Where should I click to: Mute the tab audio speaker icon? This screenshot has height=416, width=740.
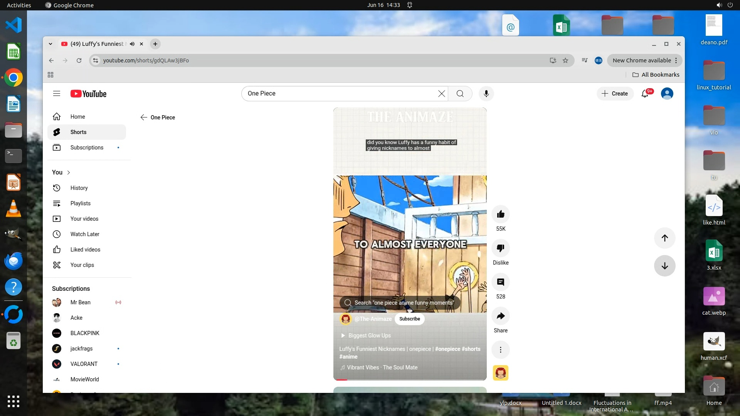click(x=132, y=44)
